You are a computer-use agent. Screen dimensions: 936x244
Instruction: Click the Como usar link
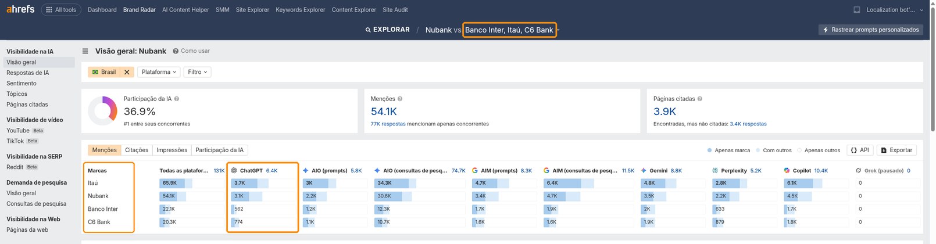click(x=195, y=51)
